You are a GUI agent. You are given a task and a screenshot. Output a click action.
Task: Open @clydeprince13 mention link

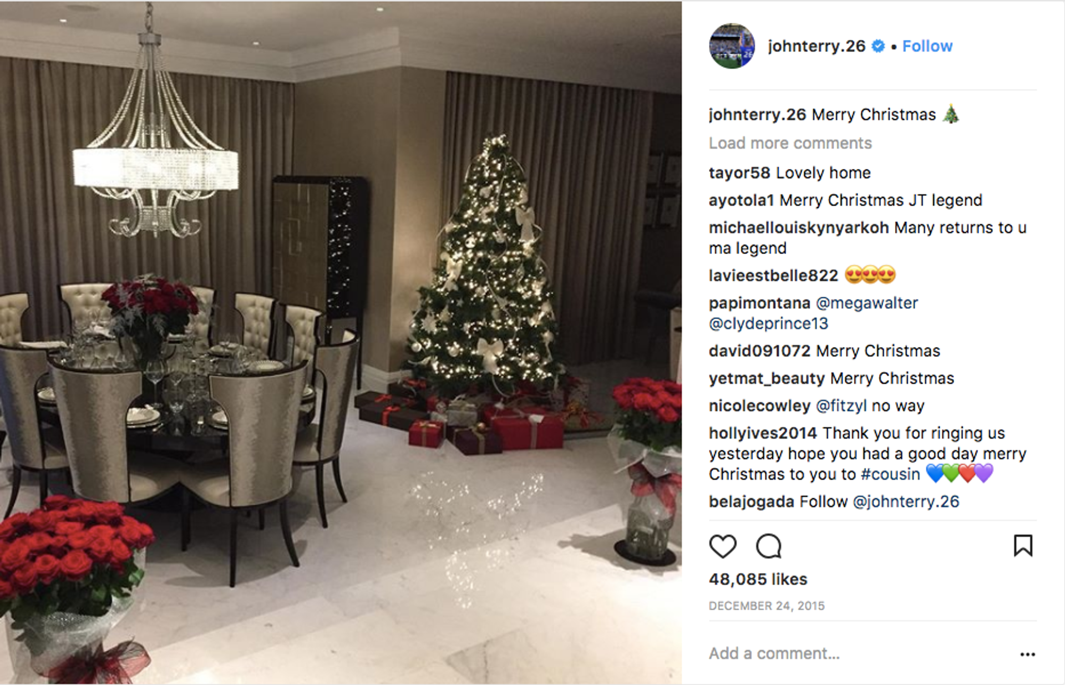[x=768, y=323]
